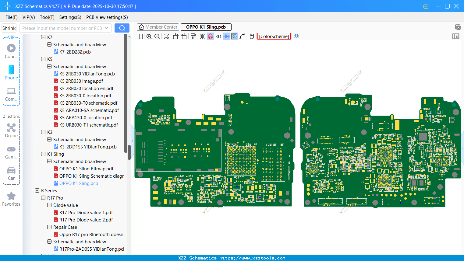This screenshot has width=464, height=261.
Task: Click the fit-to-screen icon
Action: coord(166,37)
